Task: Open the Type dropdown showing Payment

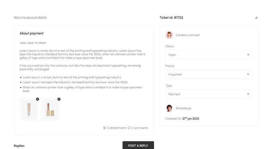Action: pos(209,94)
